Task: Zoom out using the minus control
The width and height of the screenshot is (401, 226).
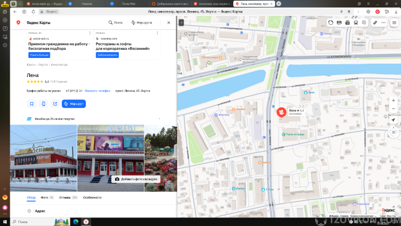Action: 394,109
